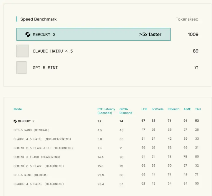
Task: Click Gemini 3 Flash (Reasoning) row label
Action: [37, 157]
